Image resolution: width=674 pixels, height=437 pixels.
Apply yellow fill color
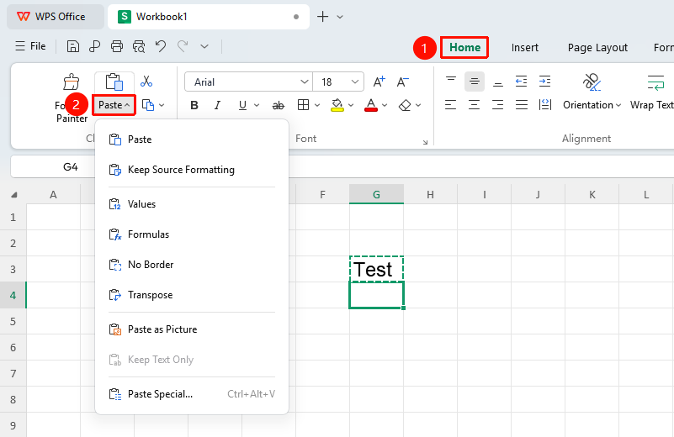[x=337, y=105]
